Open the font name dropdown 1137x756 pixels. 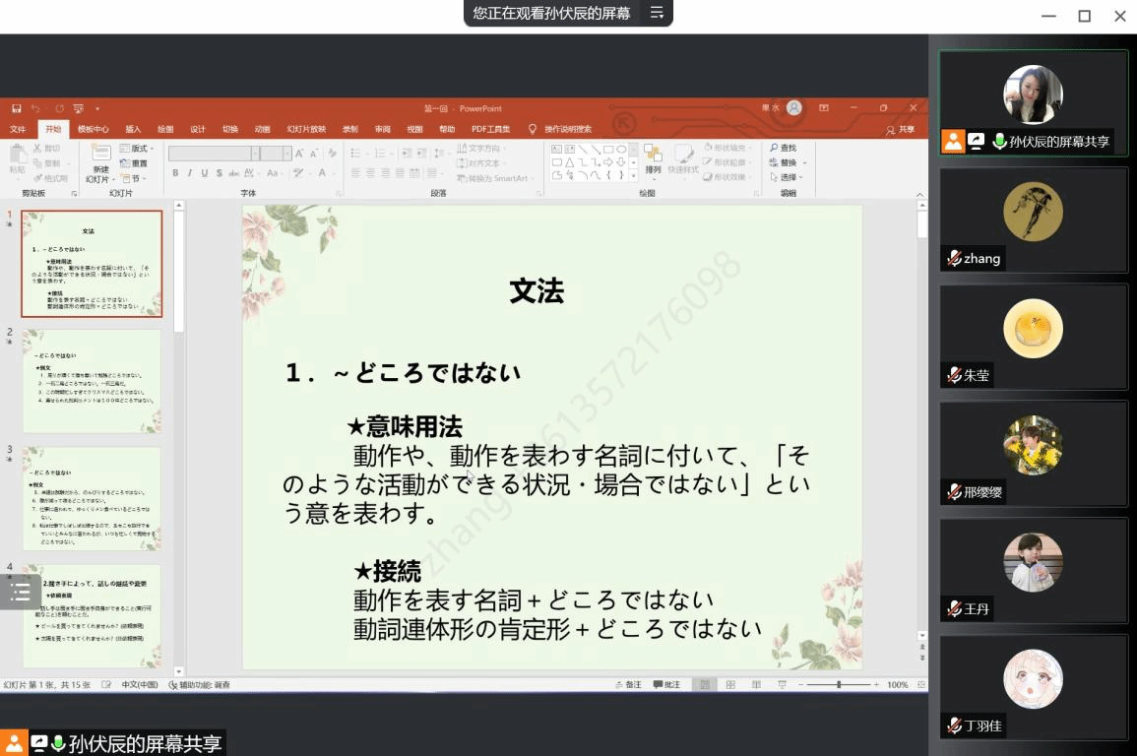tap(255, 154)
